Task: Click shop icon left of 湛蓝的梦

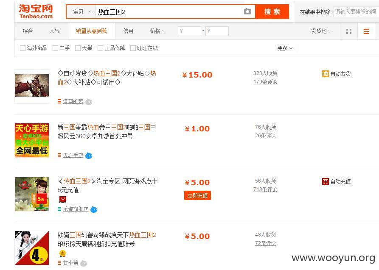Action: 59,102
